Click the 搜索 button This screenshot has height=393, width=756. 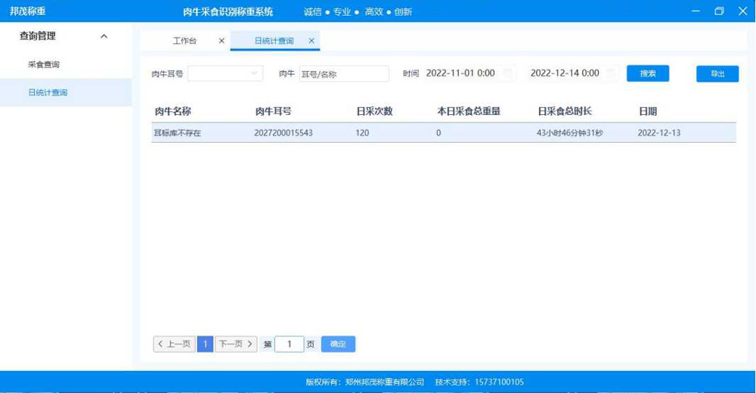[x=648, y=73]
